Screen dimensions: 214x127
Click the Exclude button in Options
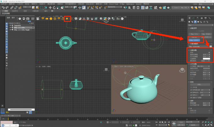click(x=200, y=85)
